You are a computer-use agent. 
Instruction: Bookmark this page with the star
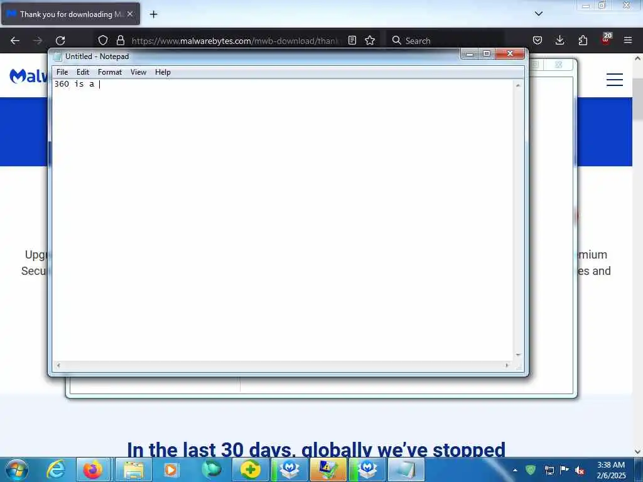370,40
